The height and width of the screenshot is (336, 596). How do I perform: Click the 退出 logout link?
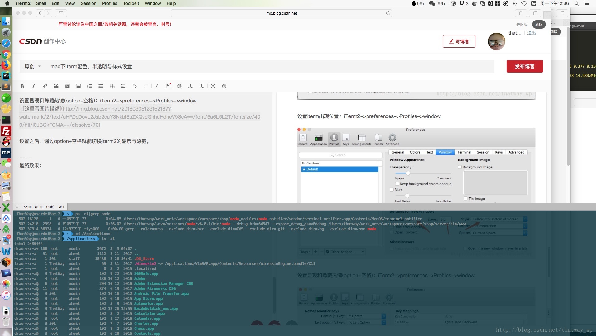[531, 33]
